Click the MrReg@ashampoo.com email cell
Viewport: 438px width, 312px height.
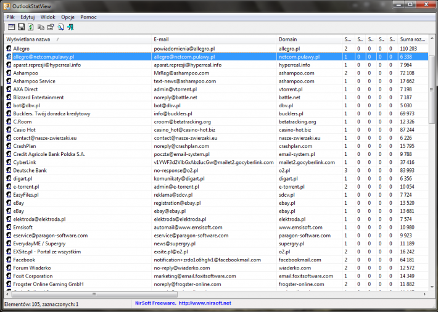(x=181, y=73)
